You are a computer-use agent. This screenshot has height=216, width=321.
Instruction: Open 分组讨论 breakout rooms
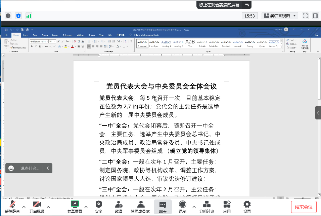[207, 207]
